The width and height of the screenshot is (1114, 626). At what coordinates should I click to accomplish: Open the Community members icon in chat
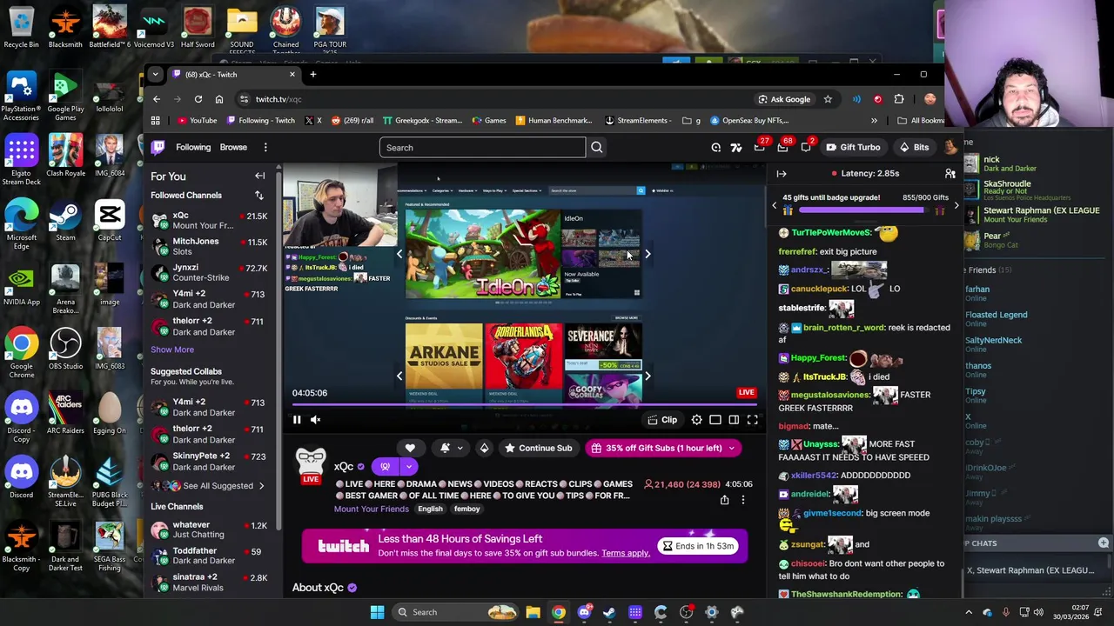coord(950,174)
